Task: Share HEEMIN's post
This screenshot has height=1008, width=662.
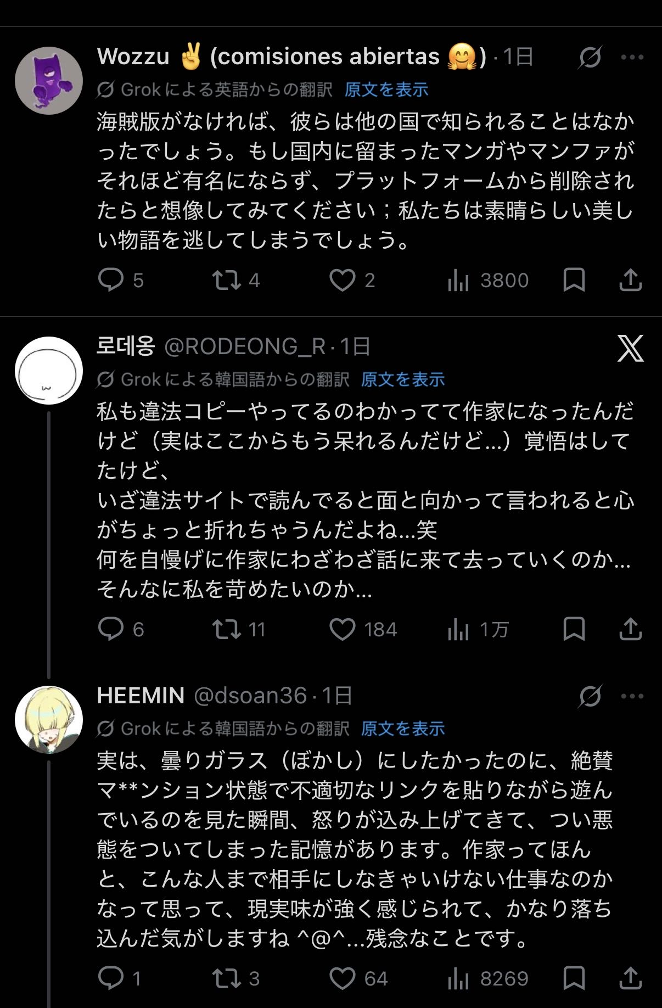Action: [x=630, y=978]
